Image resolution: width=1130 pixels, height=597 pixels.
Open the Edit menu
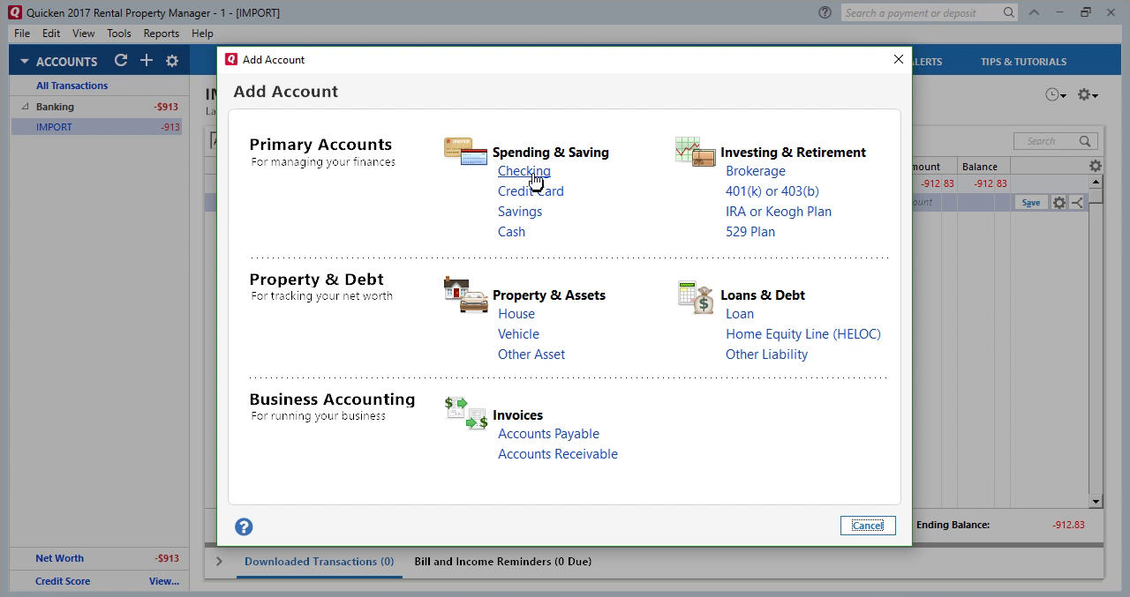point(51,34)
